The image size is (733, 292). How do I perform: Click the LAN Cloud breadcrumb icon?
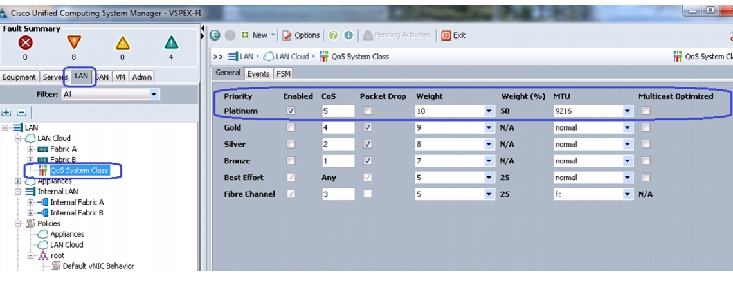[268, 57]
